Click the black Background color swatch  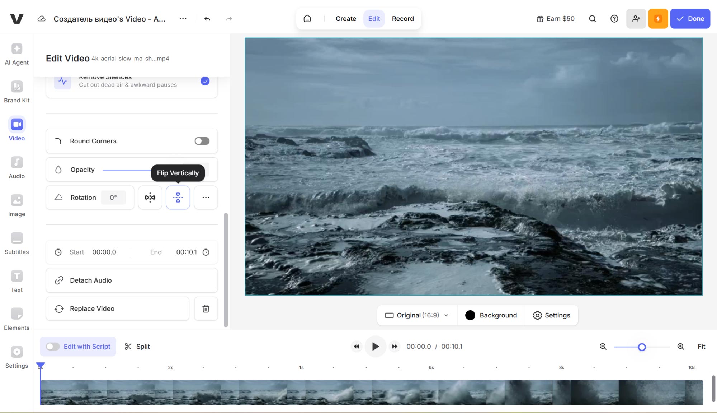pos(470,315)
